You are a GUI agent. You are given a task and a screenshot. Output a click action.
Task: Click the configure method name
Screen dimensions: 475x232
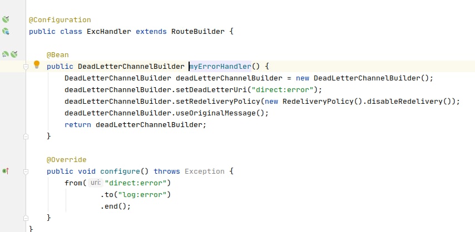tap(120, 172)
